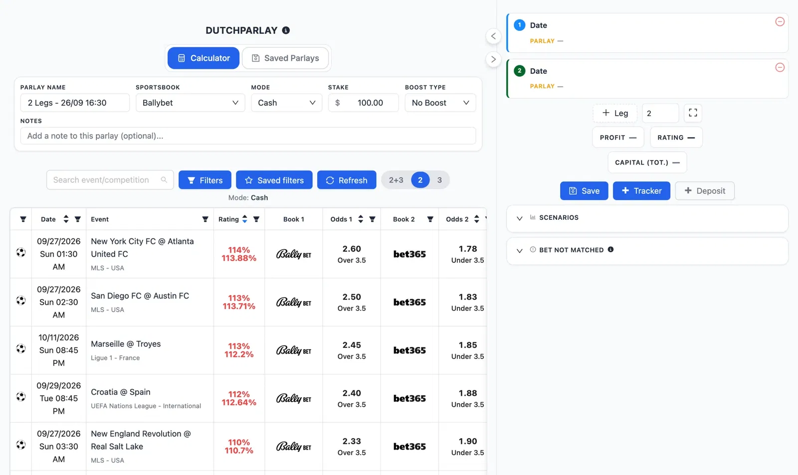The image size is (798, 475).
Task: Click the Deposit button
Action: pyautogui.click(x=705, y=191)
